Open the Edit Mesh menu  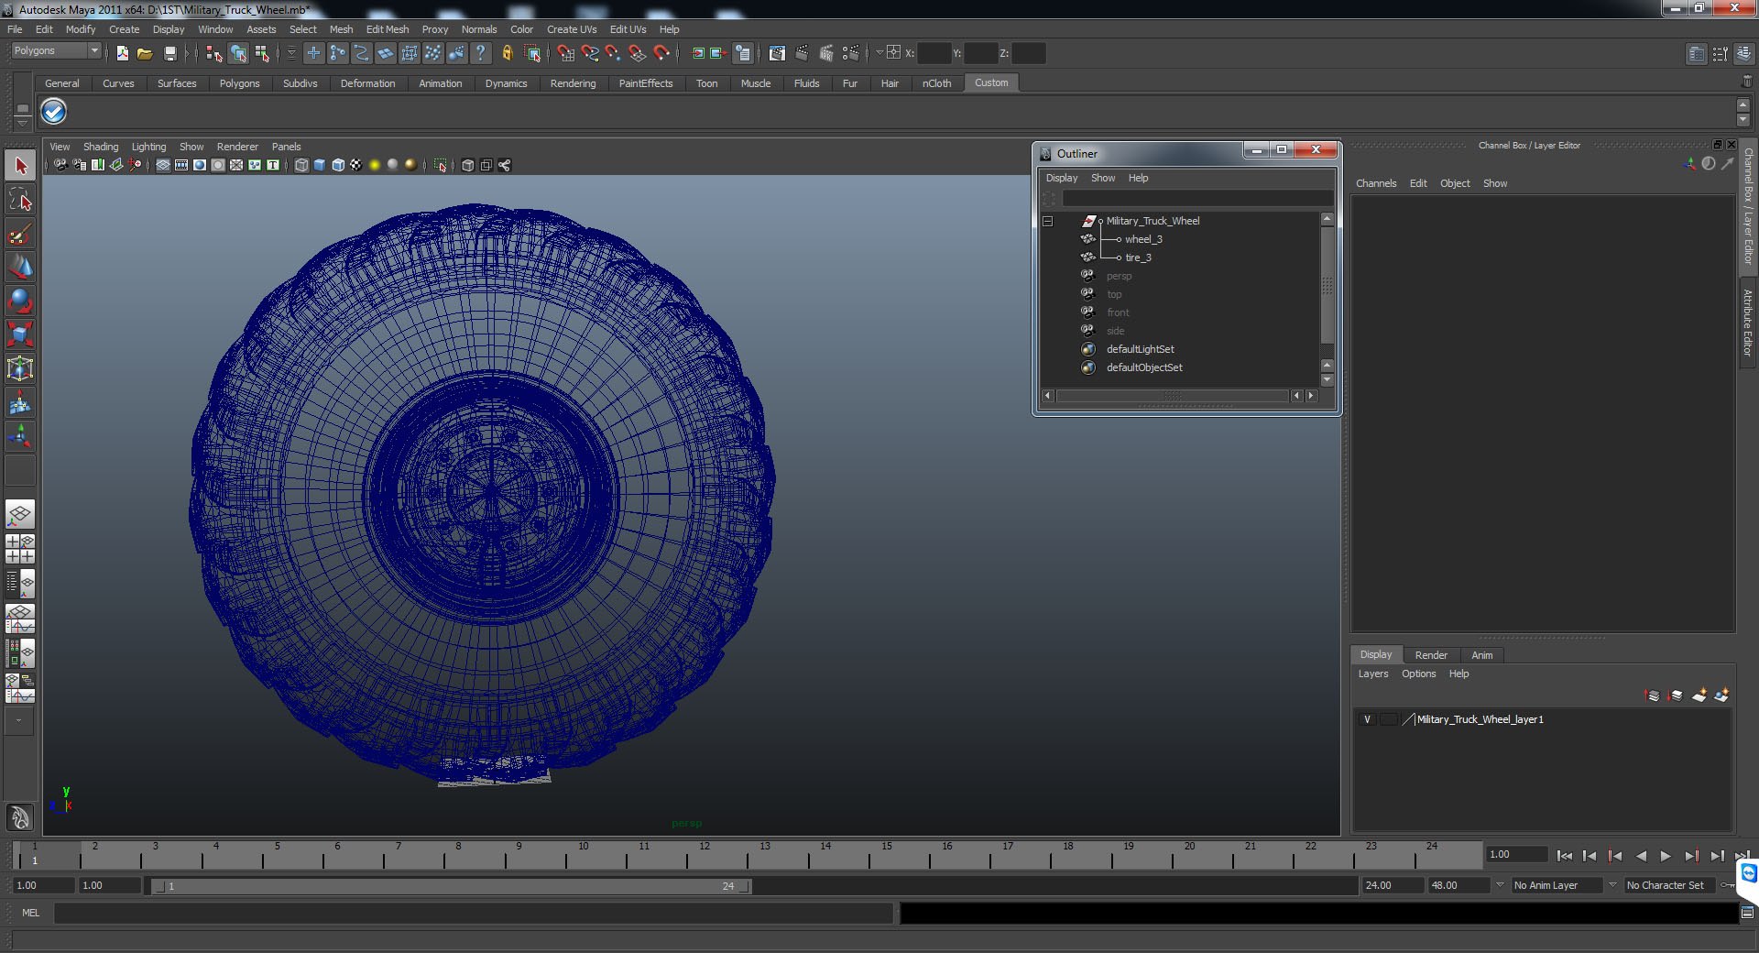tap(388, 29)
